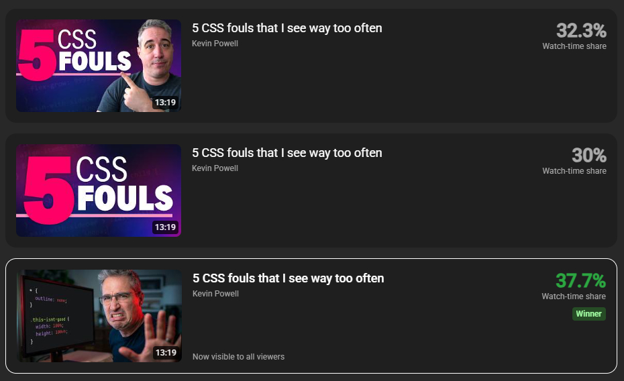624x381 pixels.
Task: Open Kevin Powell channel on second card
Action: 215,168
